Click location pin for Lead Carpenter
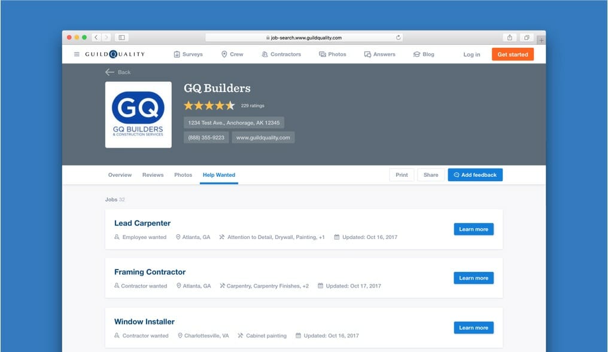608x352 pixels. tap(178, 237)
